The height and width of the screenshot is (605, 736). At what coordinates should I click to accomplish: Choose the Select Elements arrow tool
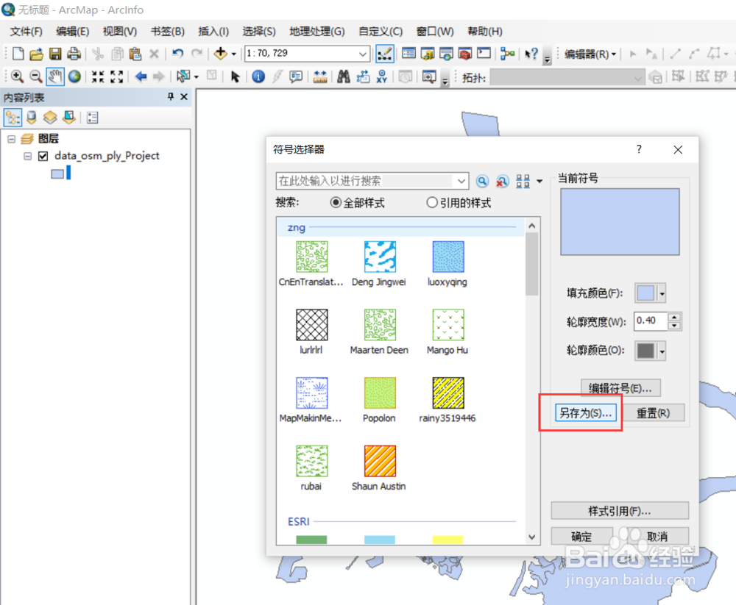pyautogui.click(x=236, y=76)
